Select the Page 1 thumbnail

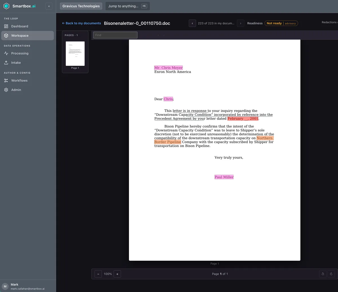click(x=75, y=54)
